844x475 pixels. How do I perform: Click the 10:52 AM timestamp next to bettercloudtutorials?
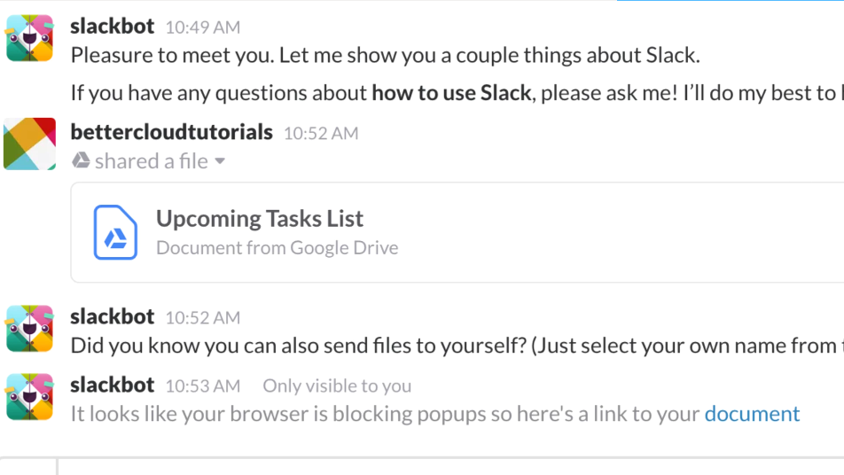click(x=321, y=134)
